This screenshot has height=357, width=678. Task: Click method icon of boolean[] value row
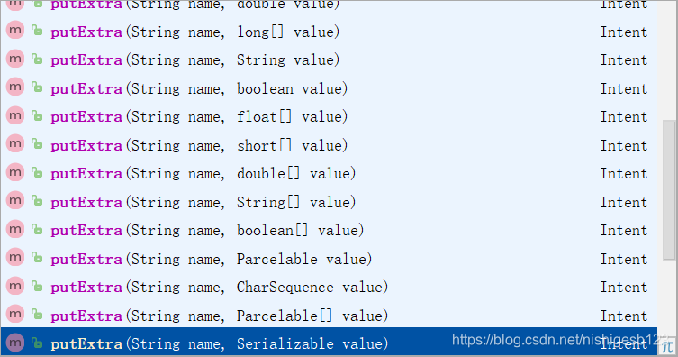15,228
